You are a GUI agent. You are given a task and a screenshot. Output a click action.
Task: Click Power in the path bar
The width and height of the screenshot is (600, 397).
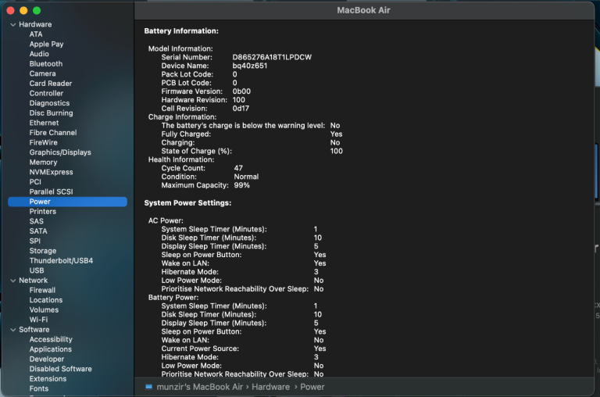[x=312, y=387]
